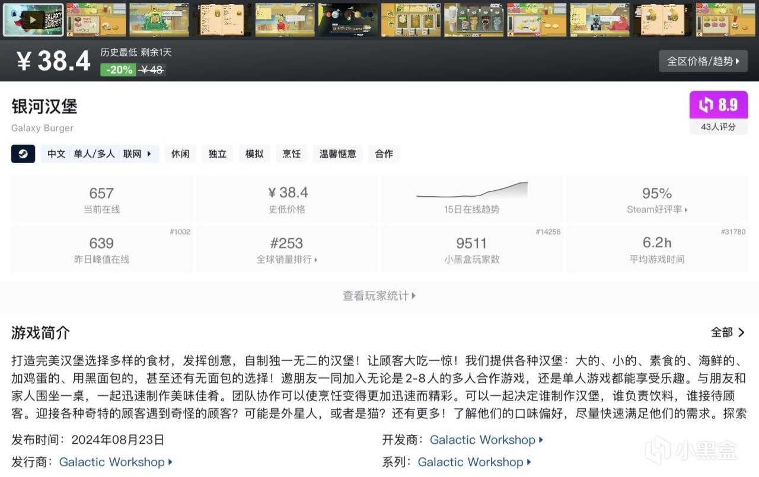The width and height of the screenshot is (759, 477).
Task: Open the green alien customer screenshot
Action: tap(159, 20)
